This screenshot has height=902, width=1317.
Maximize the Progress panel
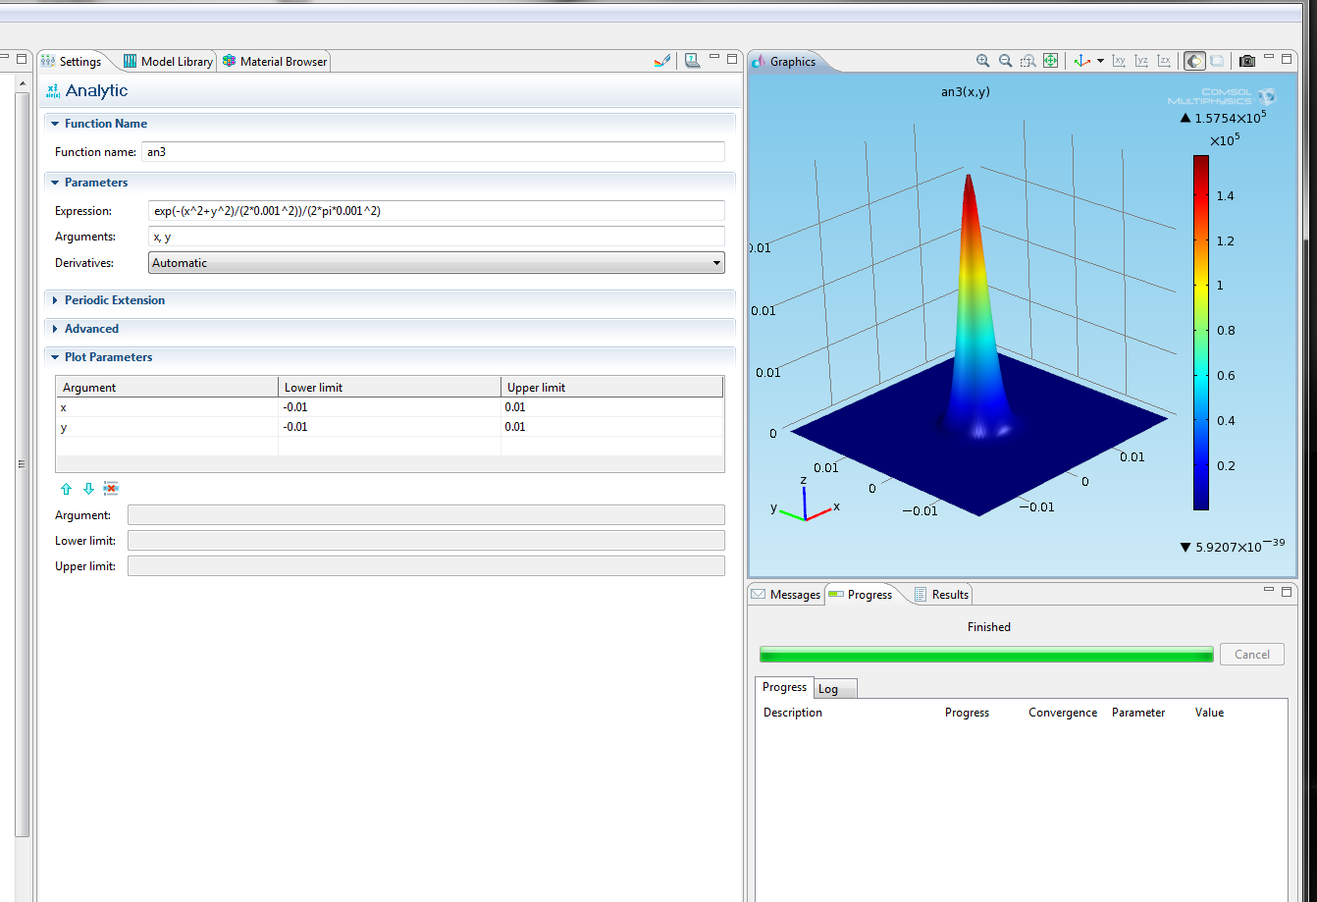1287,591
